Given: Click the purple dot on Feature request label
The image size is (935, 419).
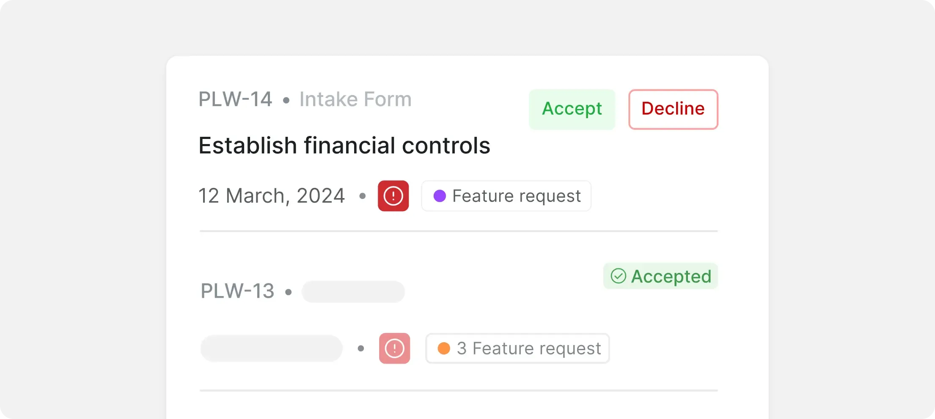Looking at the screenshot, I should (440, 196).
